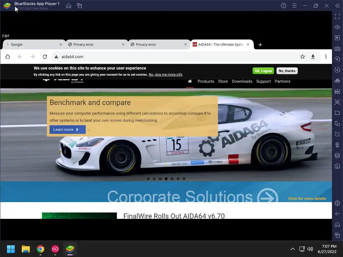Open recent apps in sidebar
This screenshot has width=343, height=257.
tap(337, 235)
